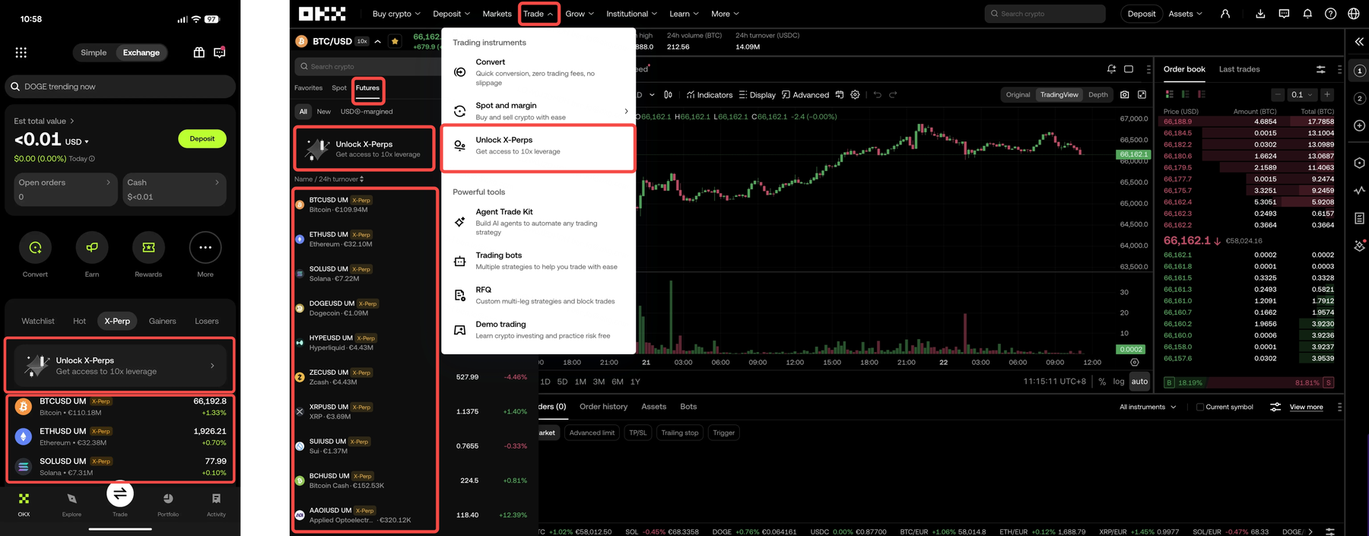Open Portfolio in mobile bottom navigation
Viewport: 1369px width, 536px height.
click(168, 504)
